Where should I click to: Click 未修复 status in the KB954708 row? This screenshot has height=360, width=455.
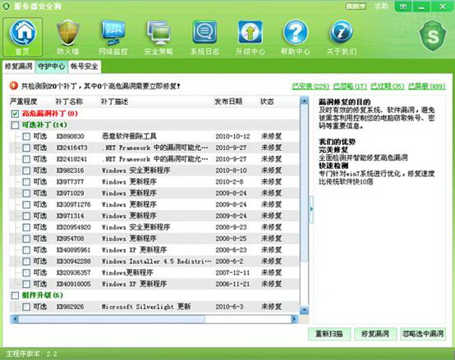coord(271,239)
